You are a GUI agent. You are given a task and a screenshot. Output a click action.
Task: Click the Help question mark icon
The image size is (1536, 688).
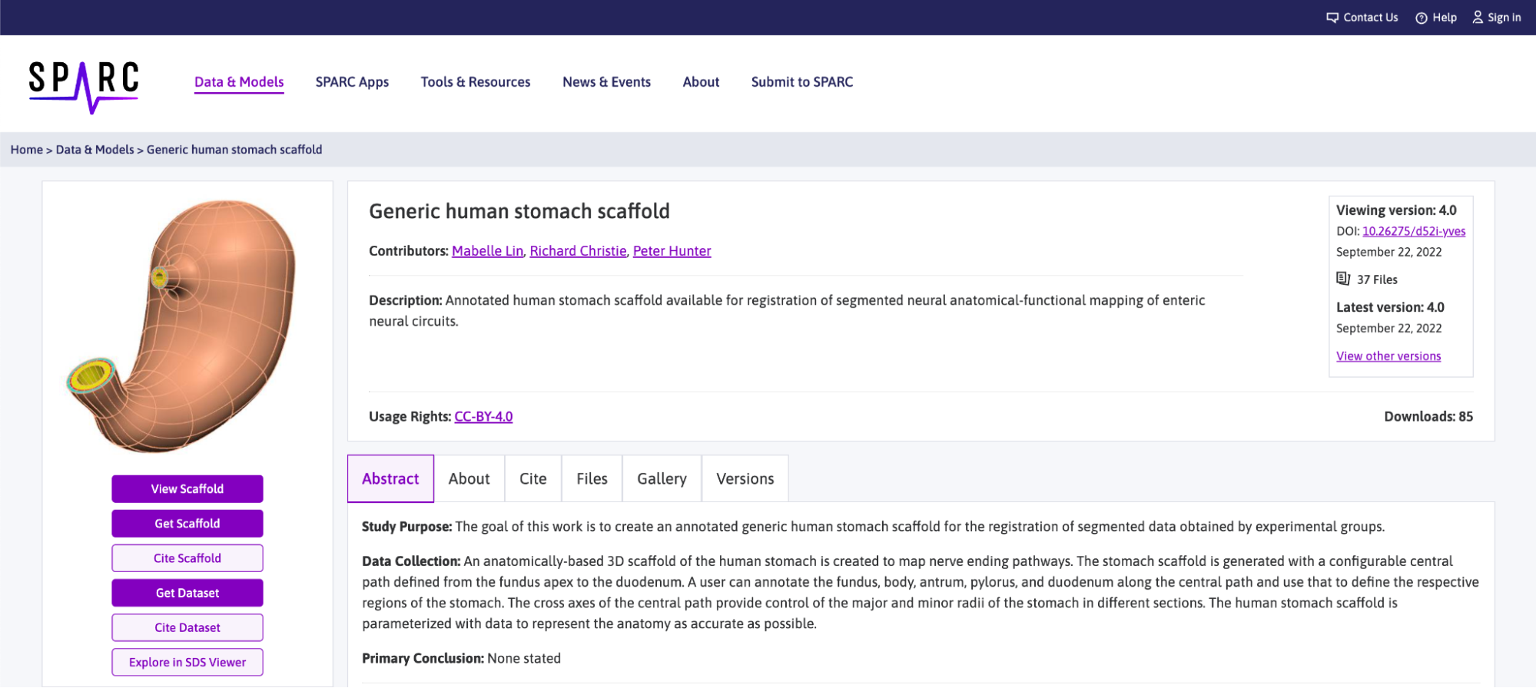(1422, 18)
